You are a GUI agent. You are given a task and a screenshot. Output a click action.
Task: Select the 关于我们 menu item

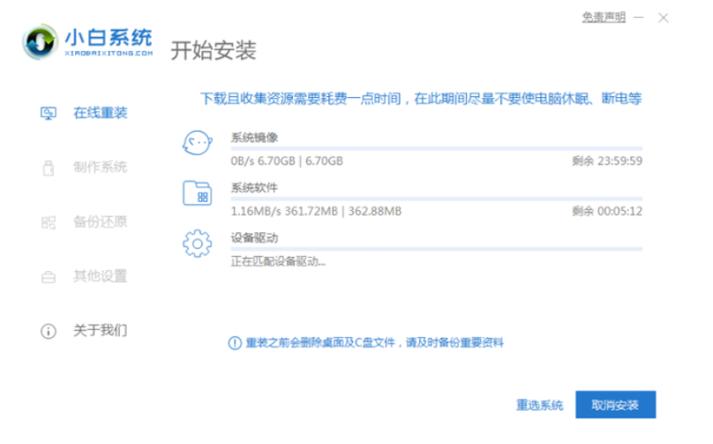coord(100,331)
